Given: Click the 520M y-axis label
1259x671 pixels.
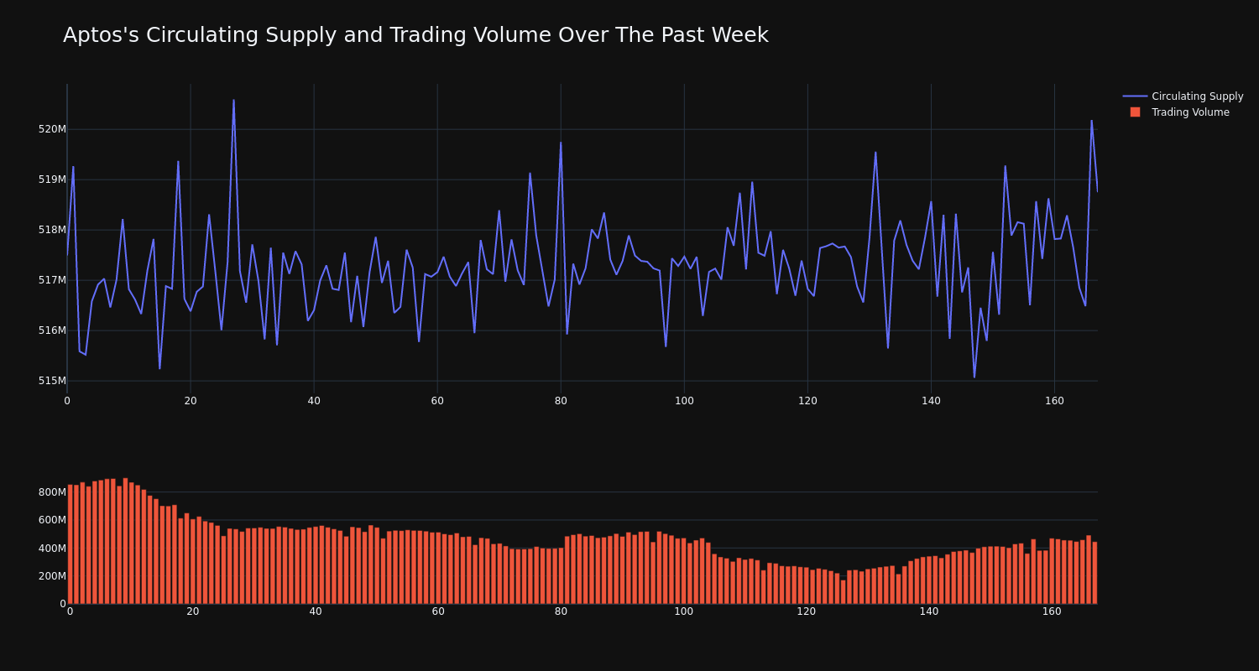Looking at the screenshot, I should pyautogui.click(x=52, y=129).
